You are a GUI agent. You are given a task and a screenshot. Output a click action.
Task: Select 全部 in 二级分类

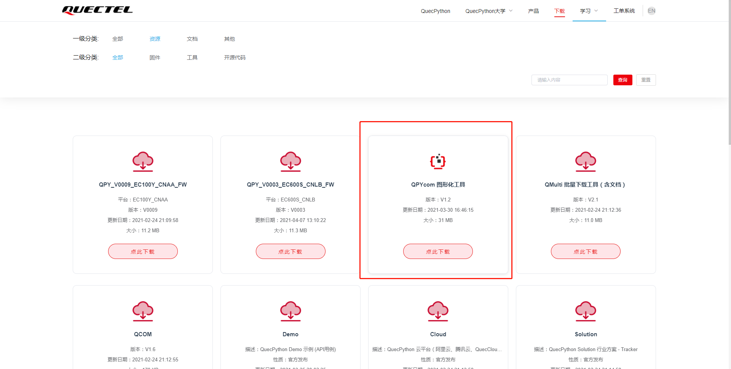click(118, 58)
